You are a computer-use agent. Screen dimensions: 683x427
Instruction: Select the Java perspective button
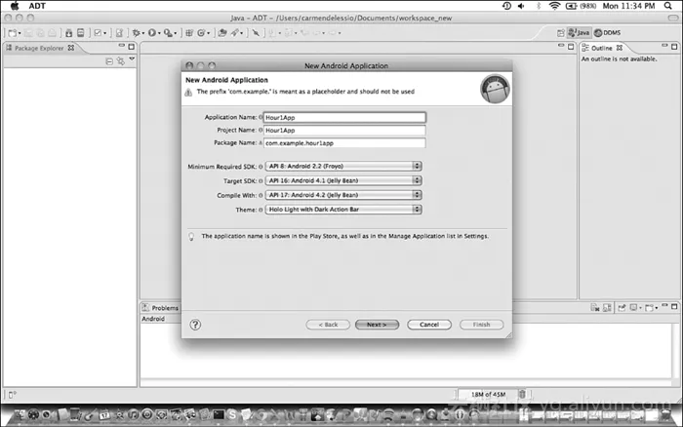579,32
